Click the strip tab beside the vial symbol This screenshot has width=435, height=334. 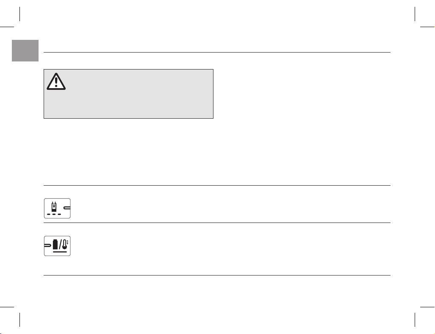67,207
